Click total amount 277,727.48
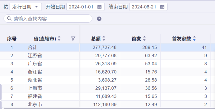The width and height of the screenshot is (215, 109). pyautogui.click(x=105, y=47)
